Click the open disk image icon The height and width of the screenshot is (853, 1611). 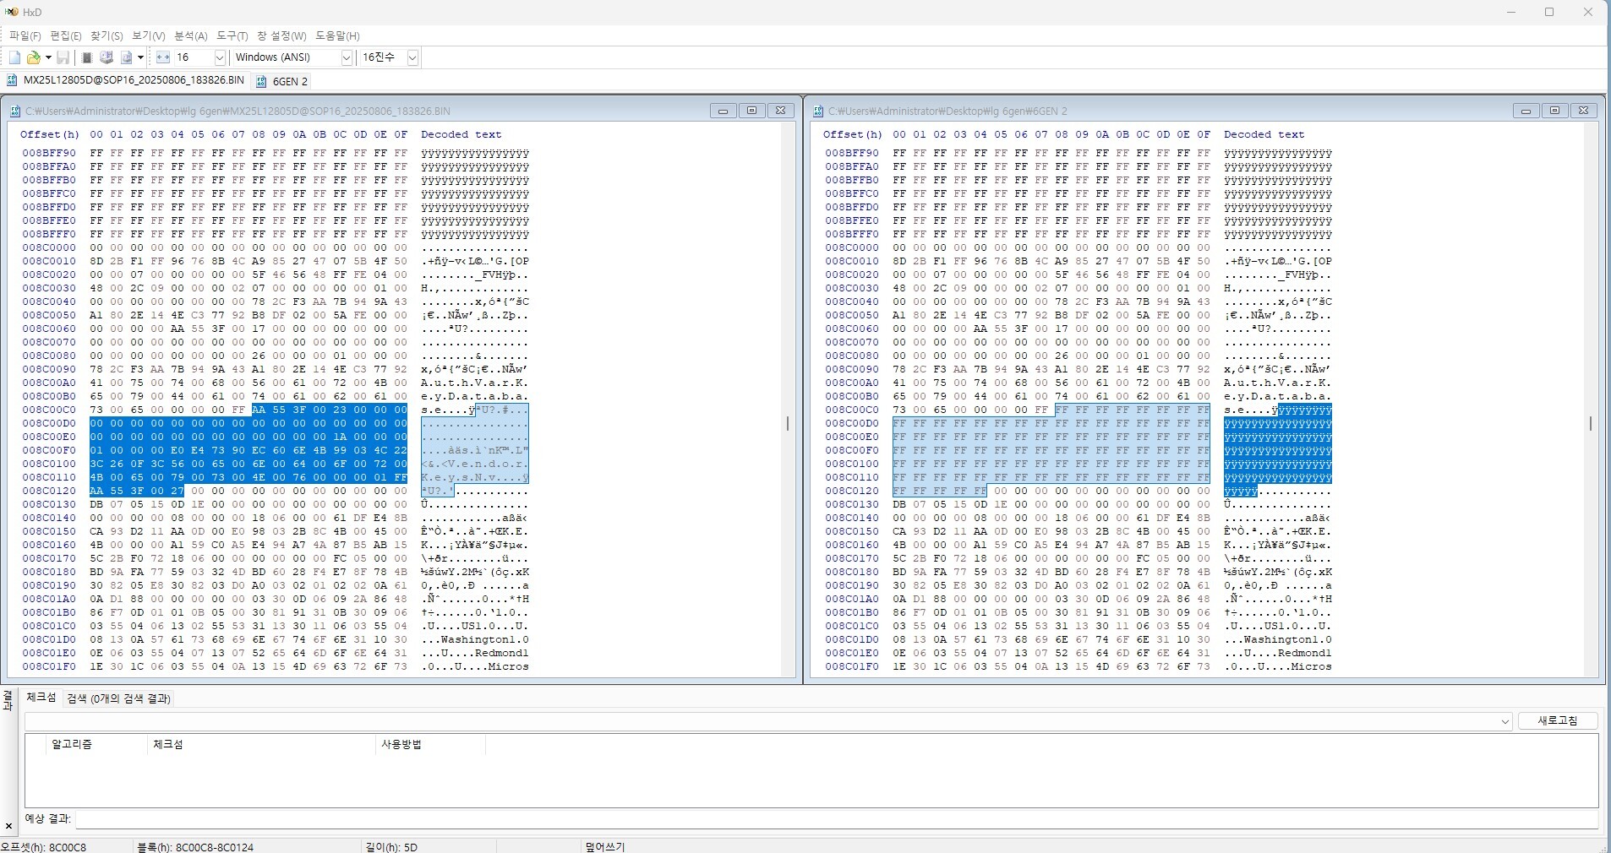[126, 57]
